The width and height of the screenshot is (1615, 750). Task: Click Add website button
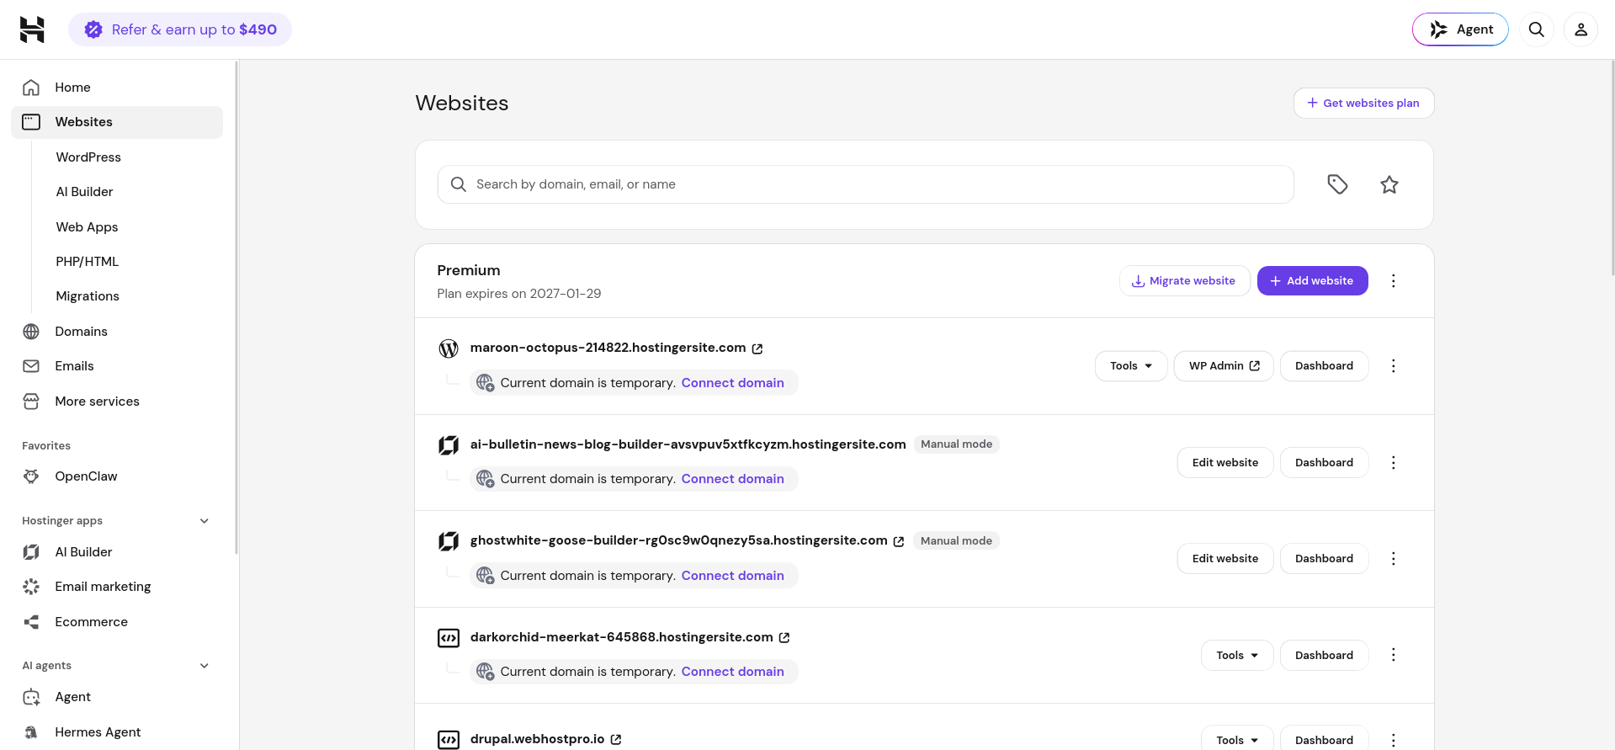click(x=1312, y=281)
